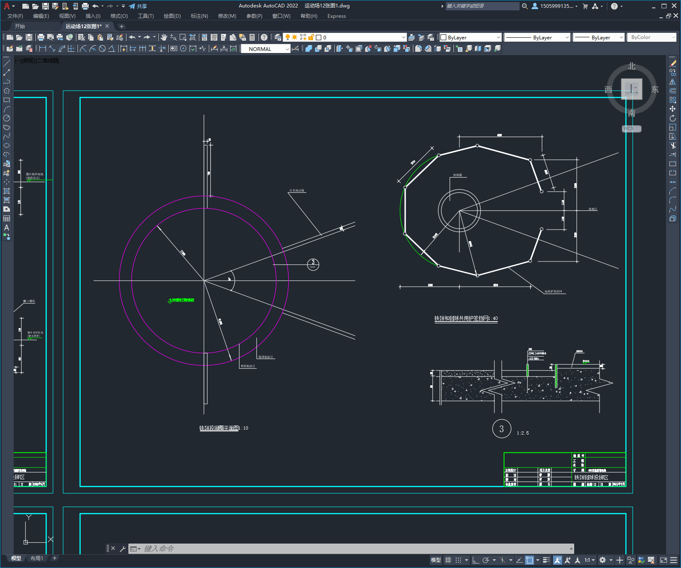Toggle lineweight display in status bar
This screenshot has width=681, height=568.
546,560
